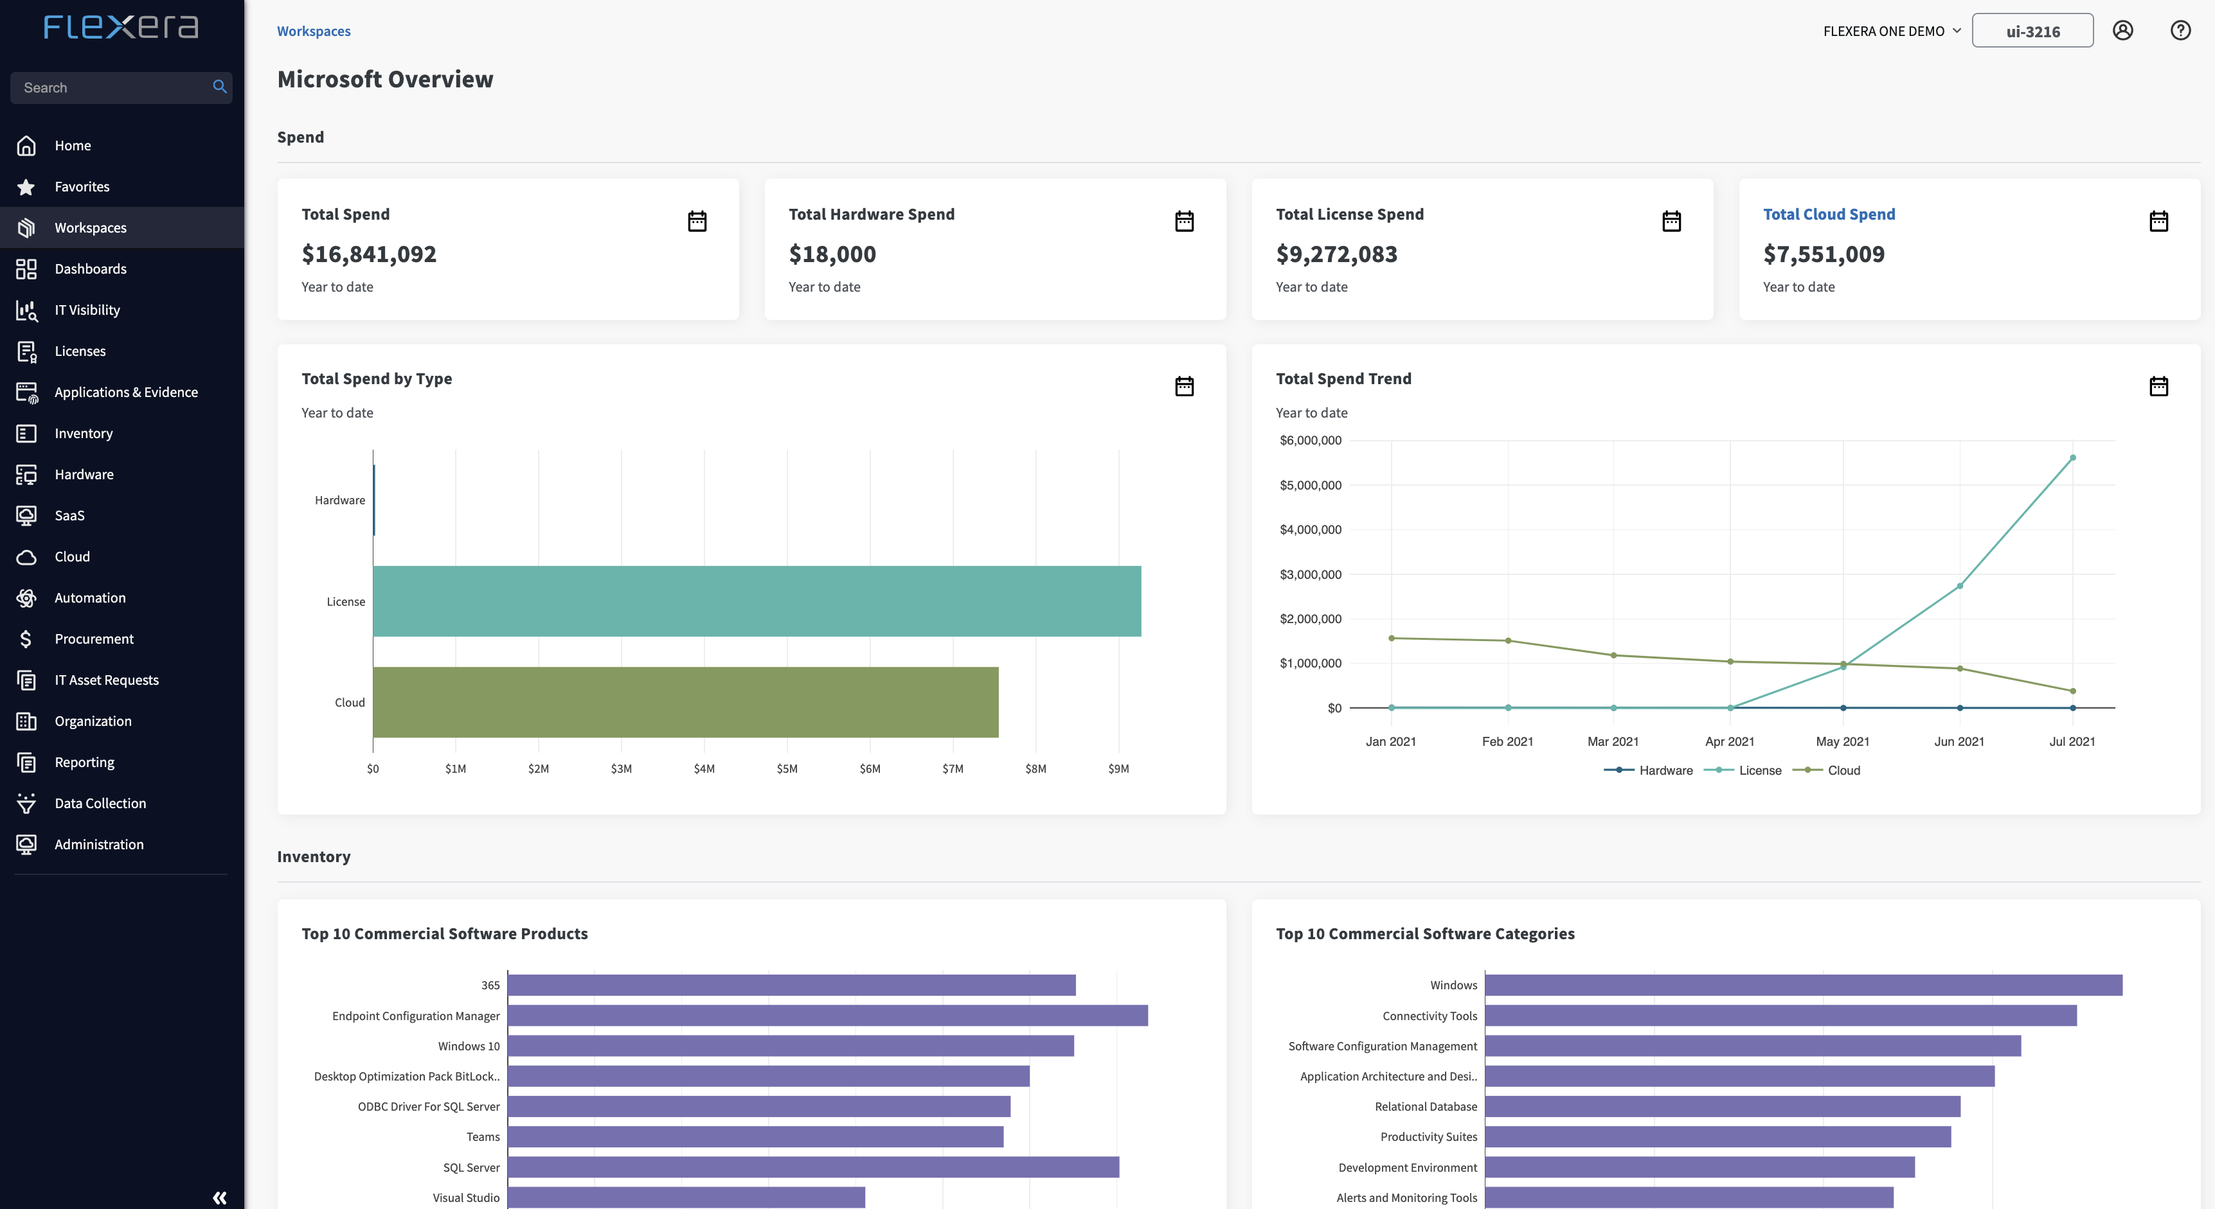Click the Total Spend calendar icon
This screenshot has height=1209, width=2215.
coord(697,222)
